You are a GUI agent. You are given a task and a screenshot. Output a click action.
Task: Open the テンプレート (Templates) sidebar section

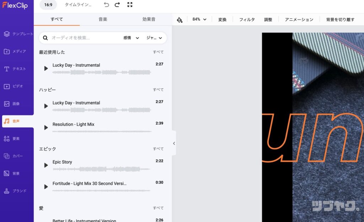[18, 34]
